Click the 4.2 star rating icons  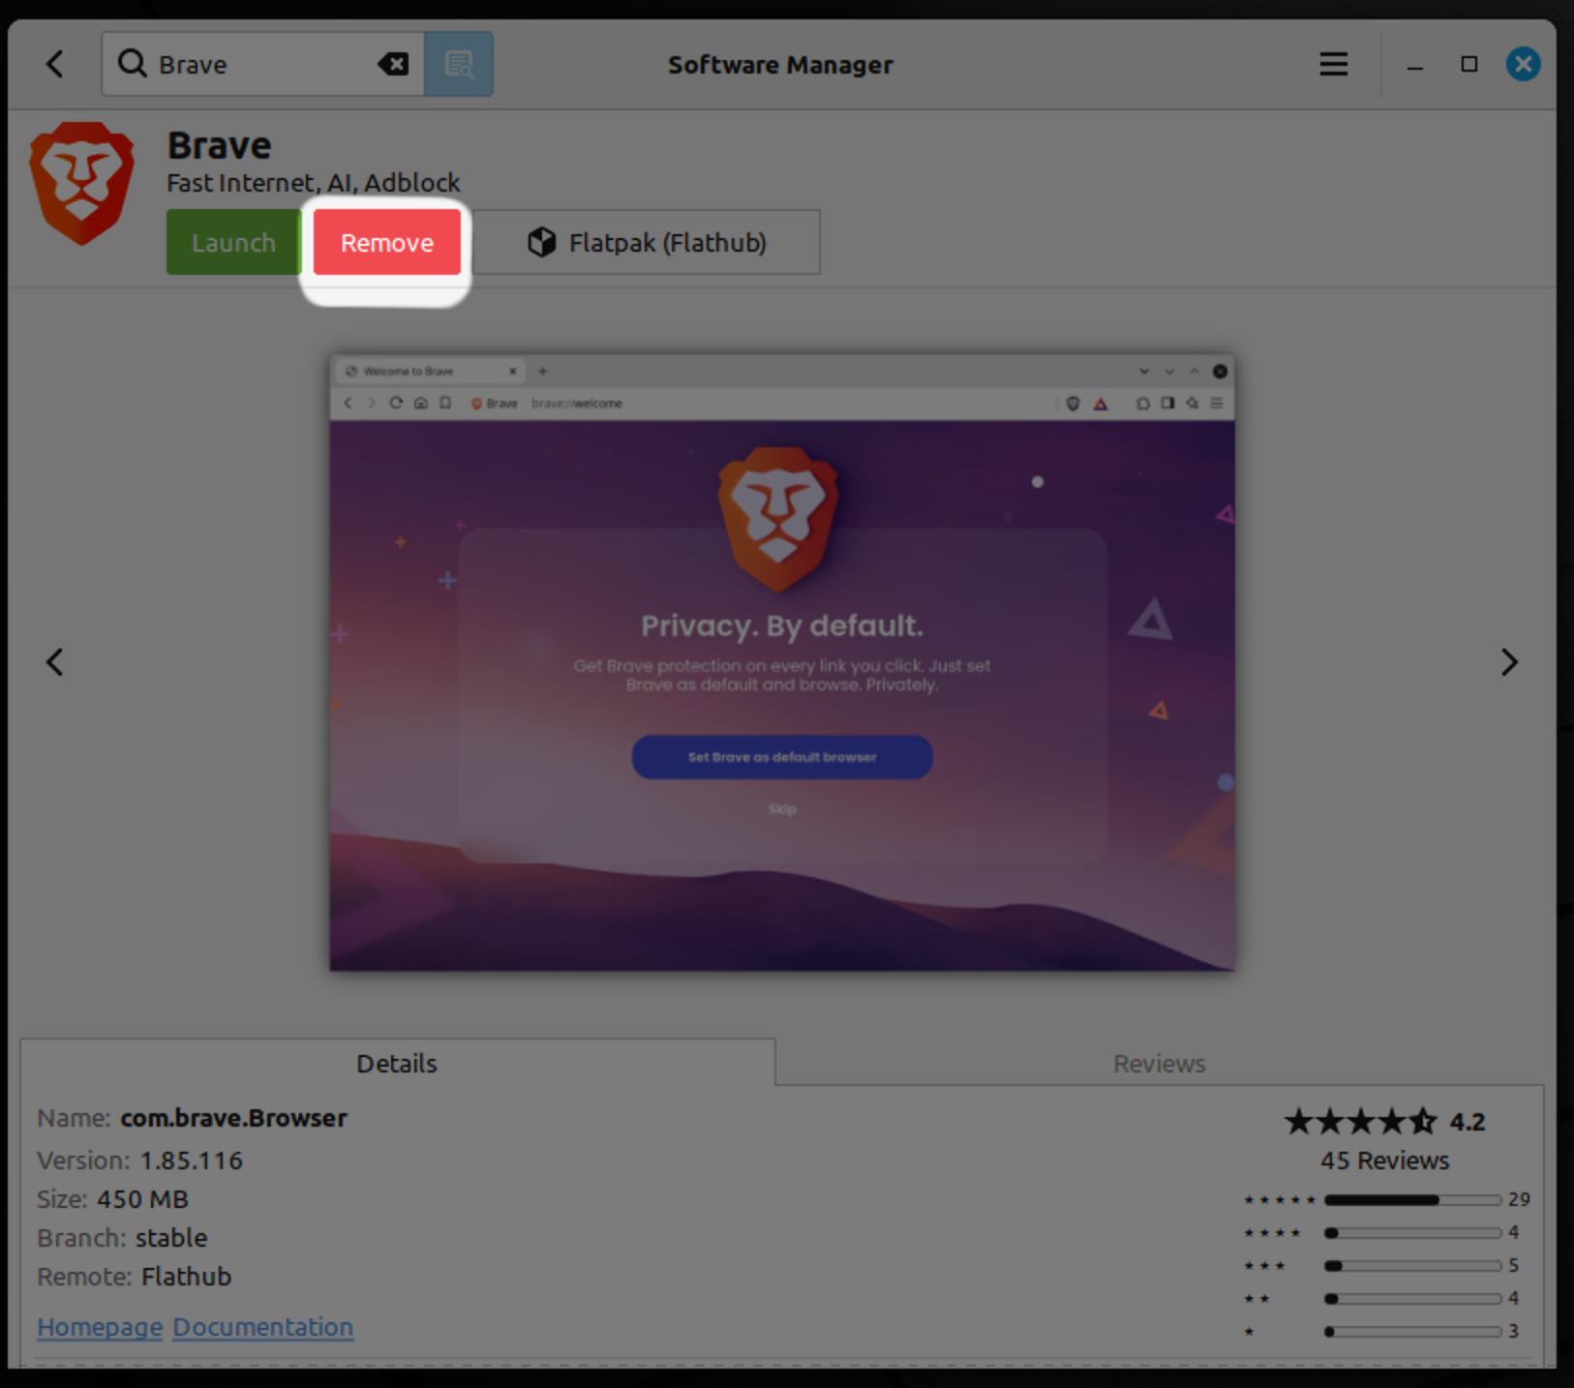pos(1360,1122)
